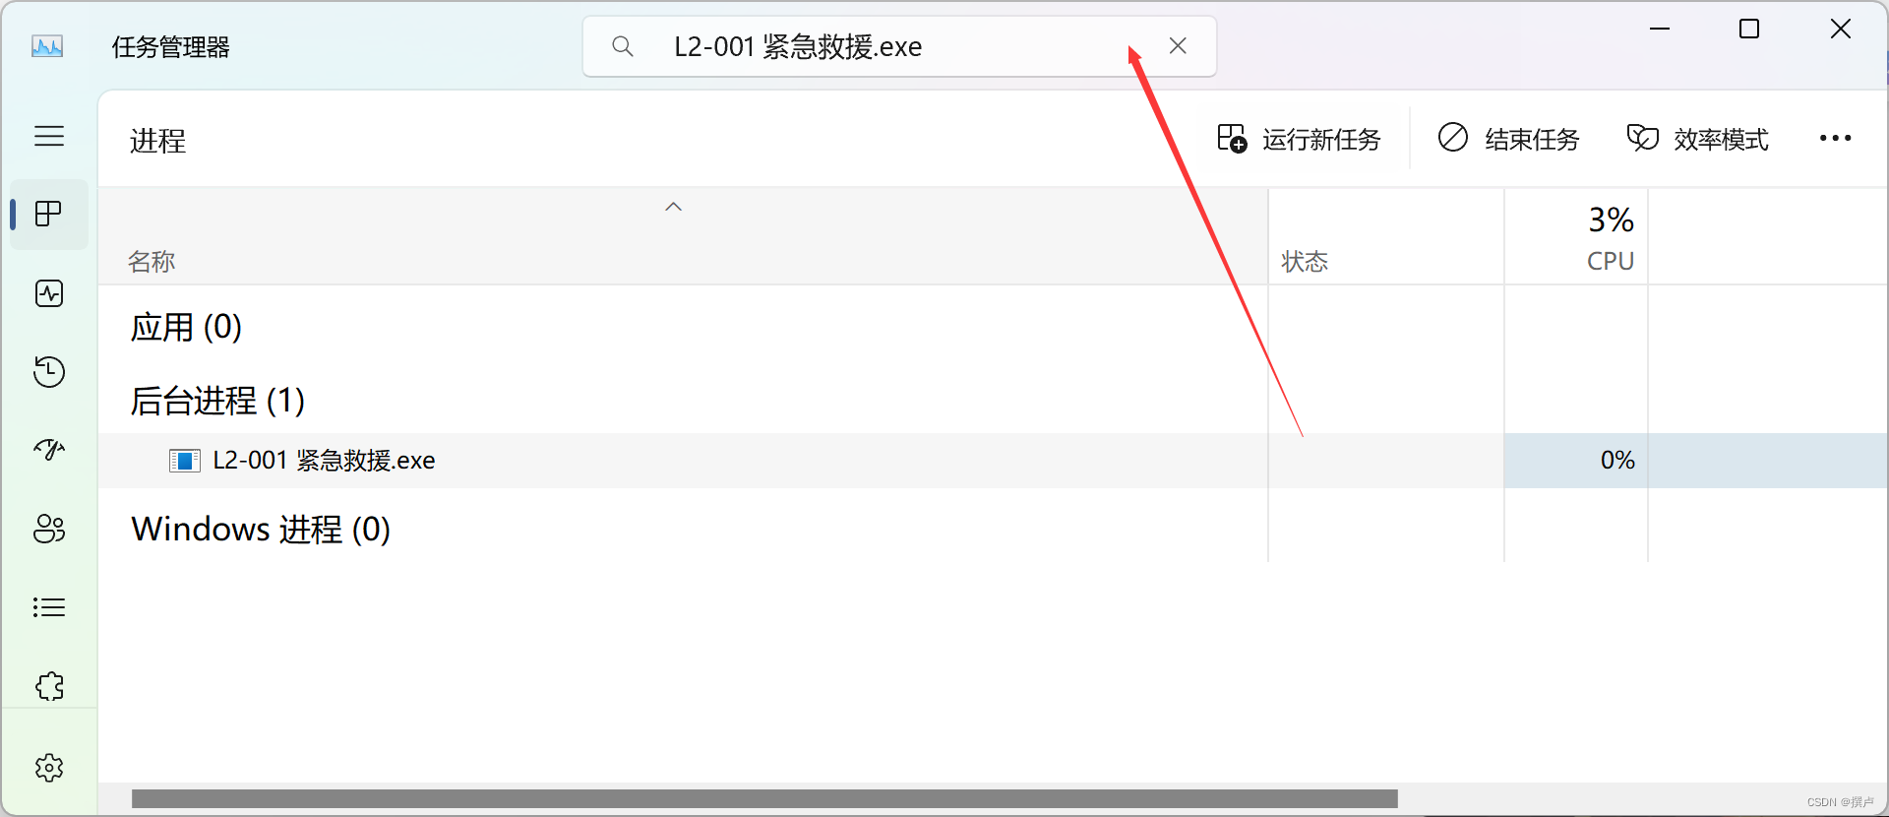The image size is (1889, 817).
Task: Open the hamburger navigation menu
Action: 48,136
